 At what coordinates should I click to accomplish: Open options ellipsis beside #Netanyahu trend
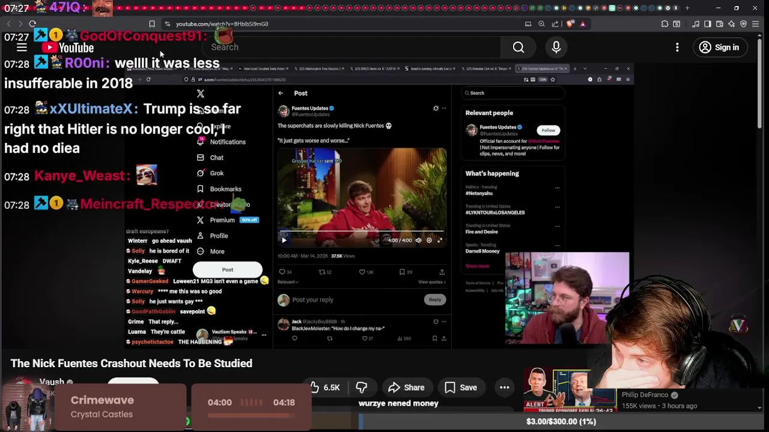click(x=557, y=188)
